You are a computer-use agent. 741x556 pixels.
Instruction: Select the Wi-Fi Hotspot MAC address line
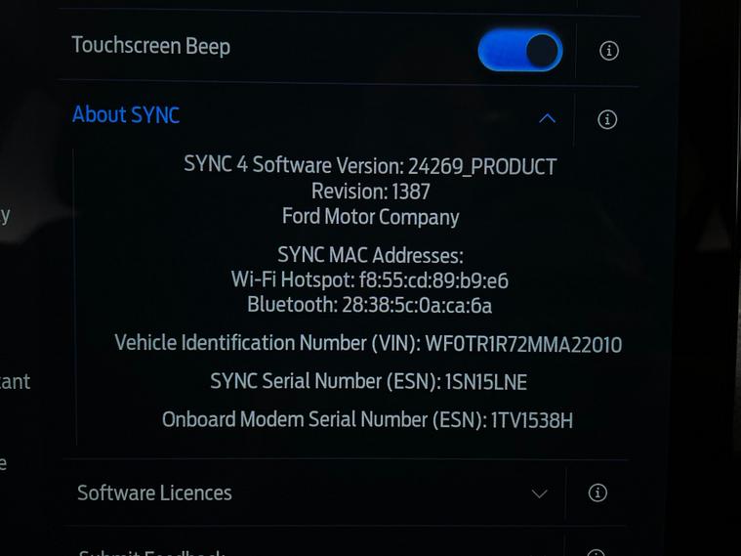click(x=370, y=280)
